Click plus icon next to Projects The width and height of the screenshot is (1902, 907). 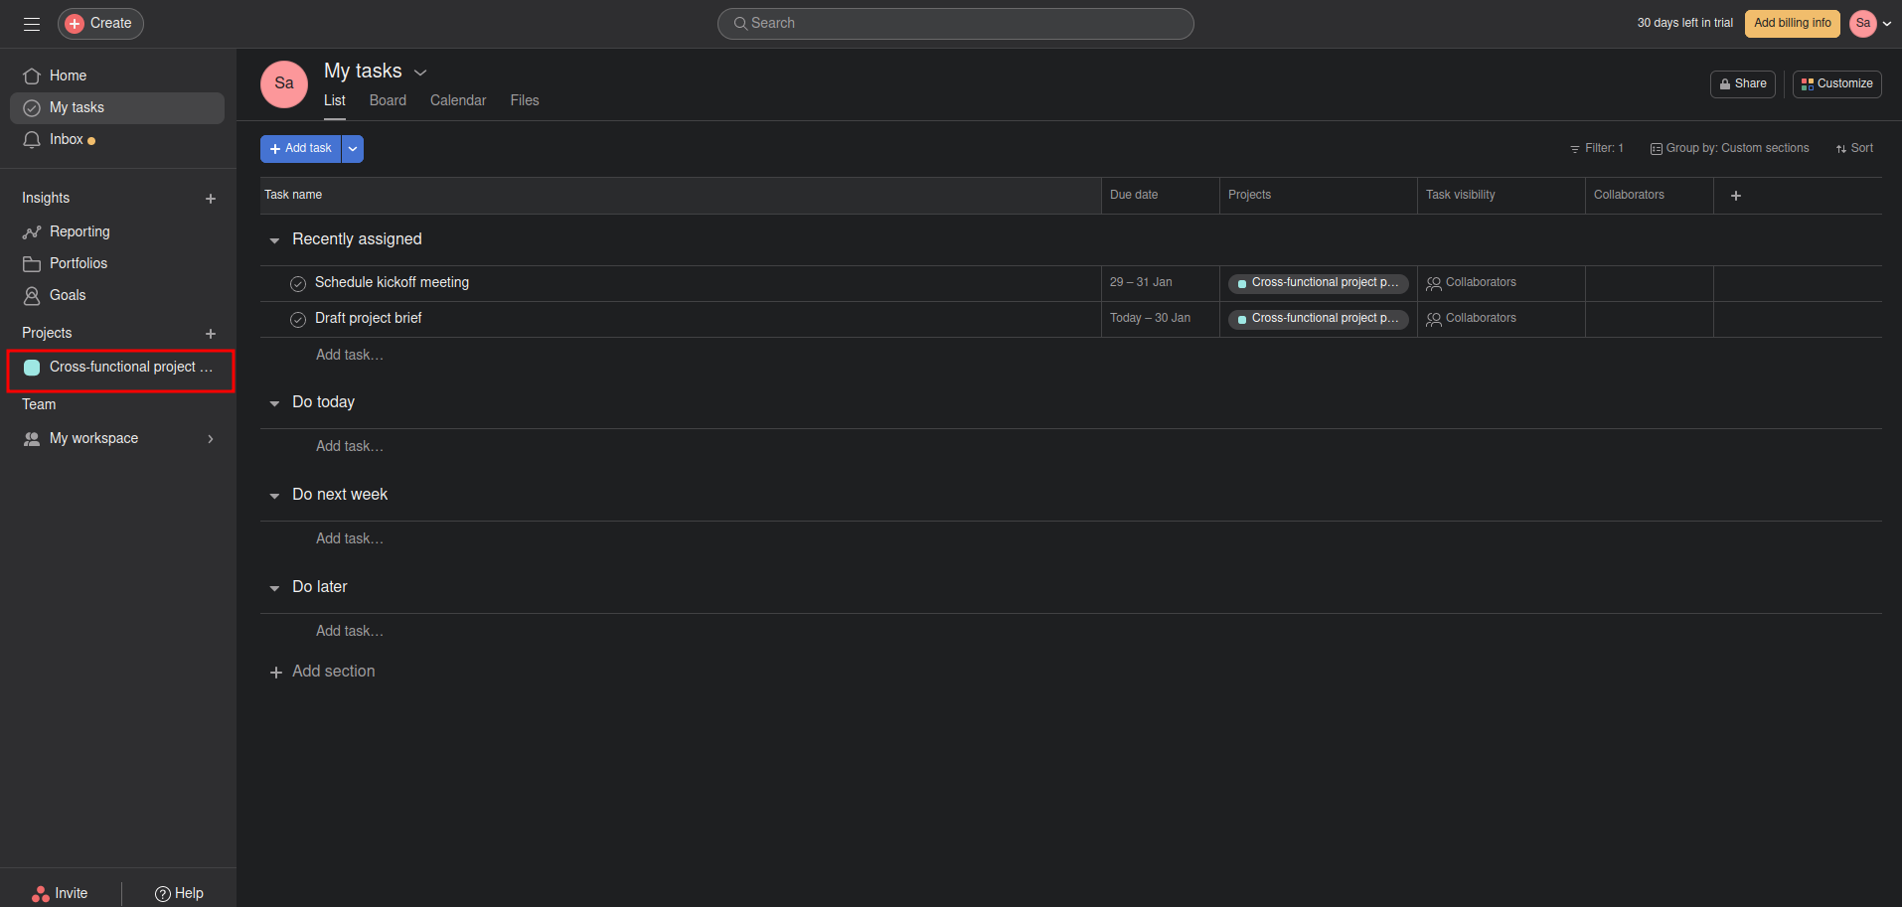click(211, 334)
